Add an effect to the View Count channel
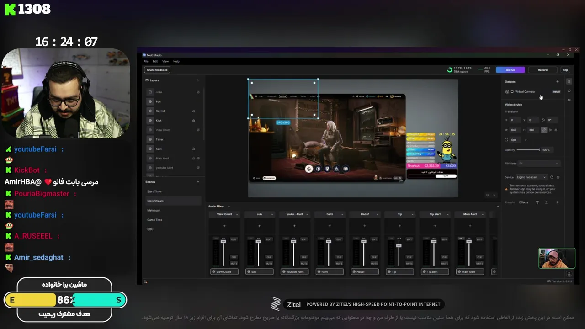The height and width of the screenshot is (329, 585). click(x=224, y=226)
